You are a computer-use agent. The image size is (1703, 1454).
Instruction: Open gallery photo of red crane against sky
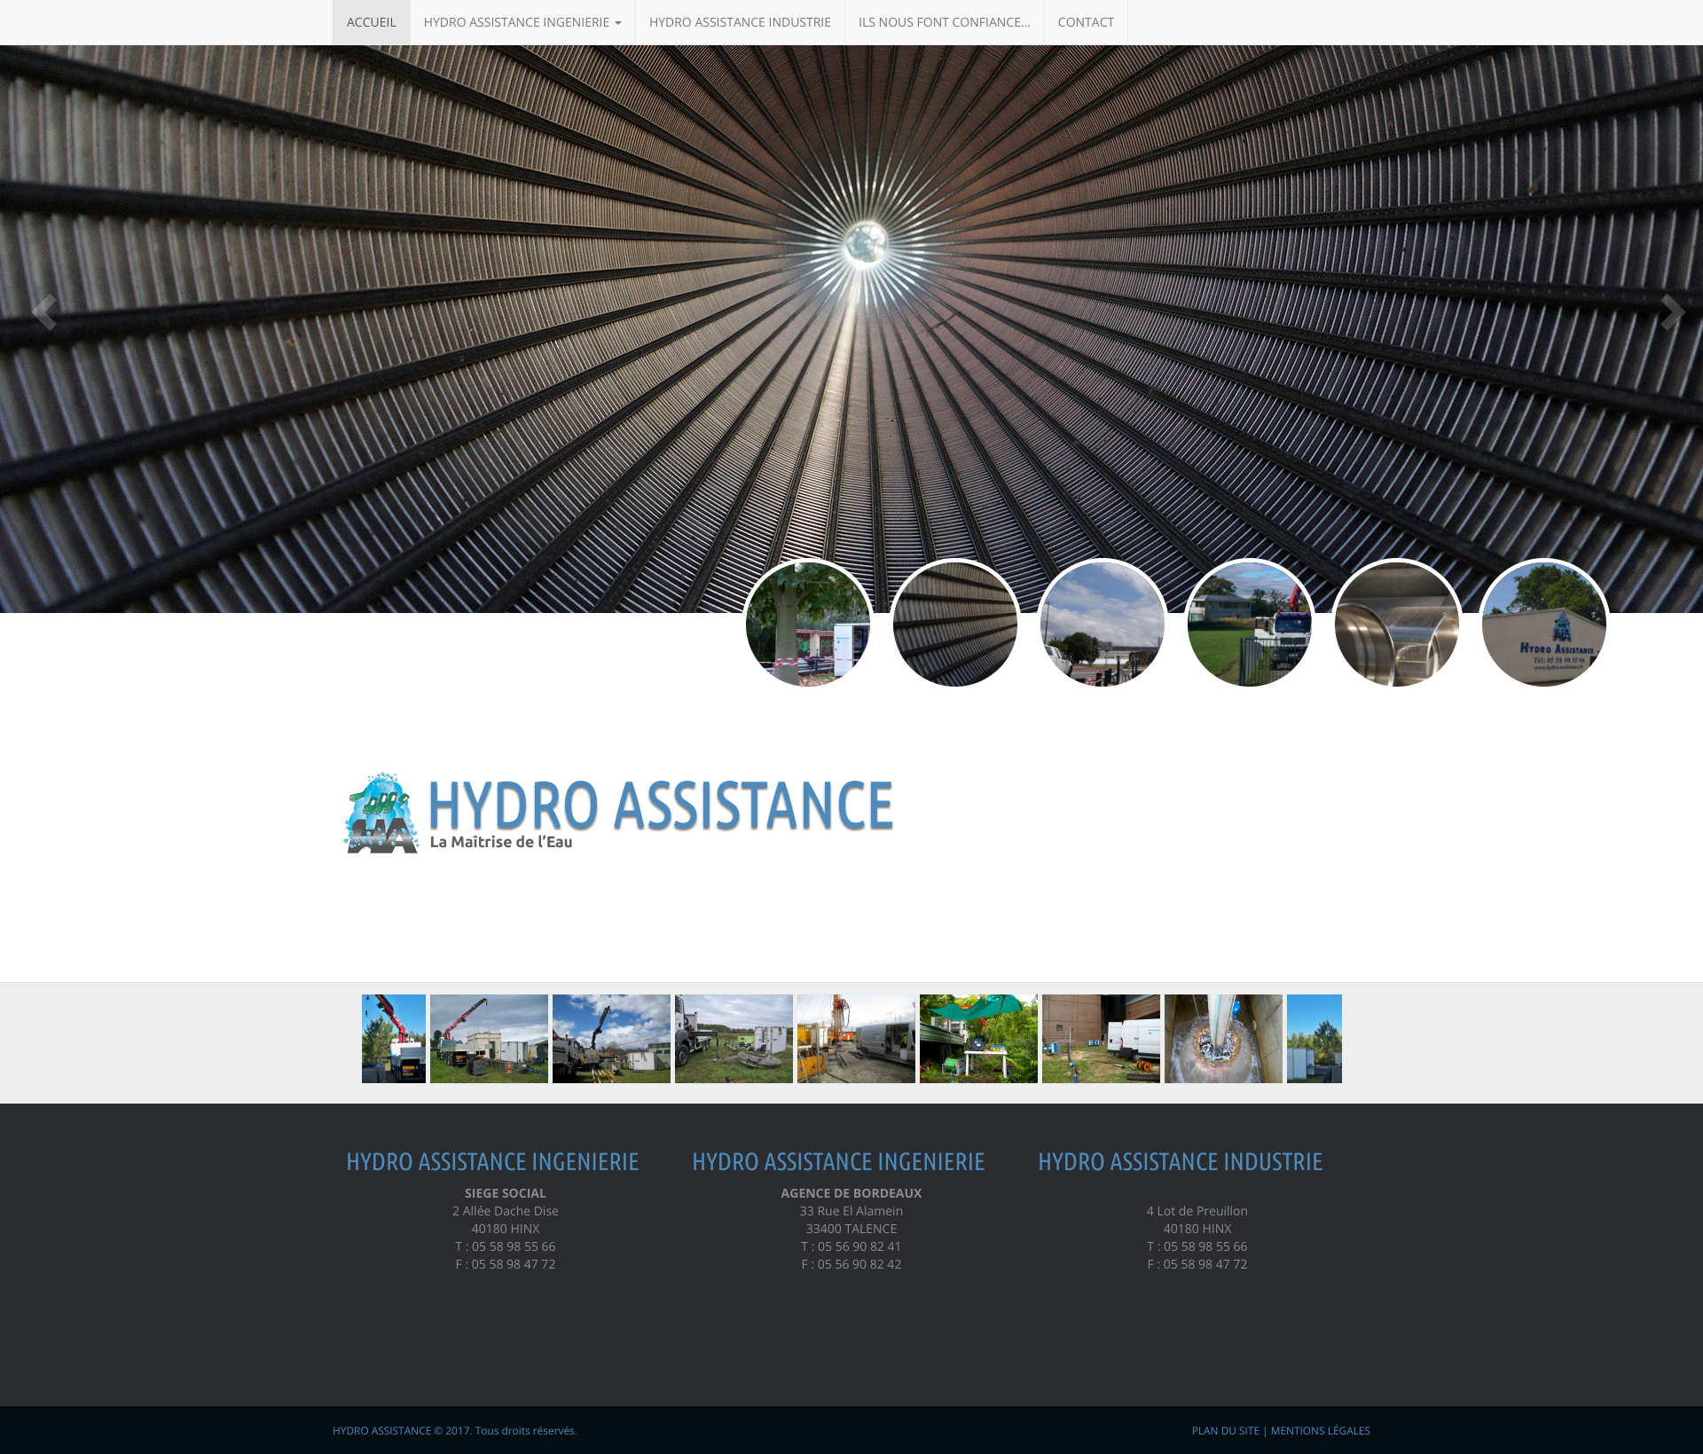(394, 1039)
